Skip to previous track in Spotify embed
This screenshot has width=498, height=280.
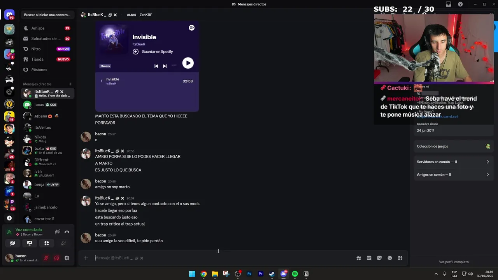(156, 66)
